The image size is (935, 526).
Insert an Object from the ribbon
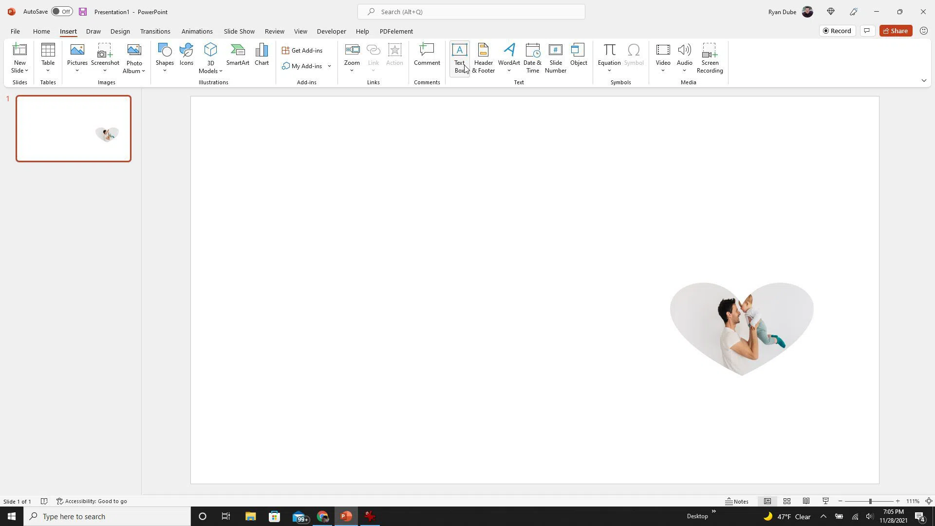point(579,55)
